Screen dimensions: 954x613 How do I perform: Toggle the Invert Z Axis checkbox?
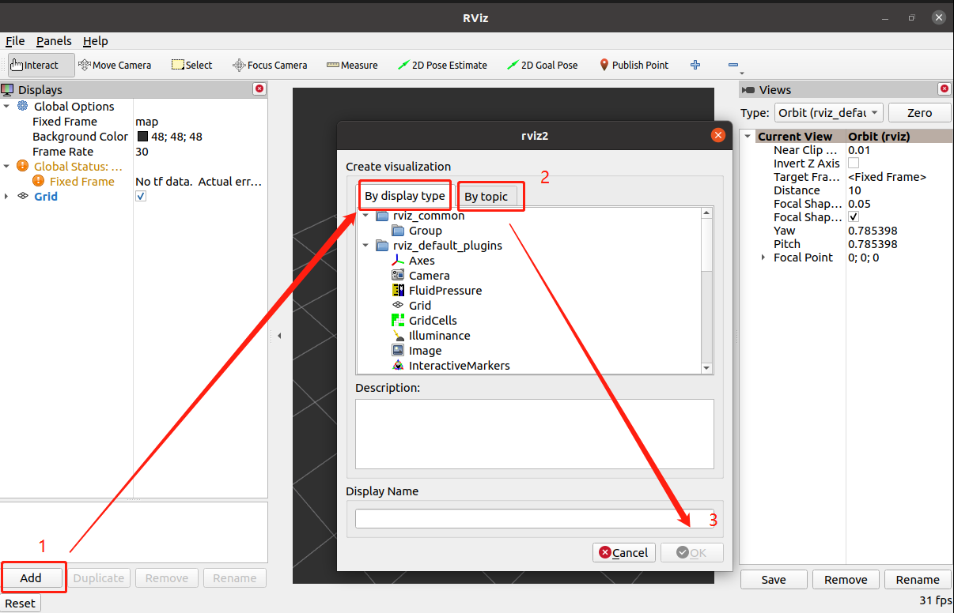click(x=854, y=164)
